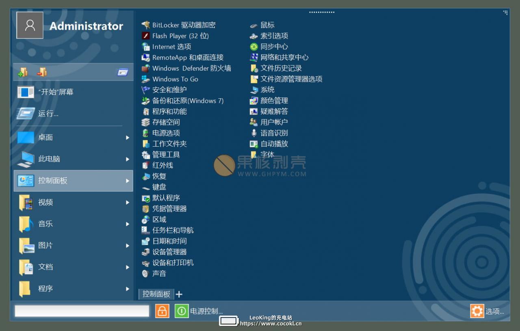Open 区域 entry

pos(154,220)
